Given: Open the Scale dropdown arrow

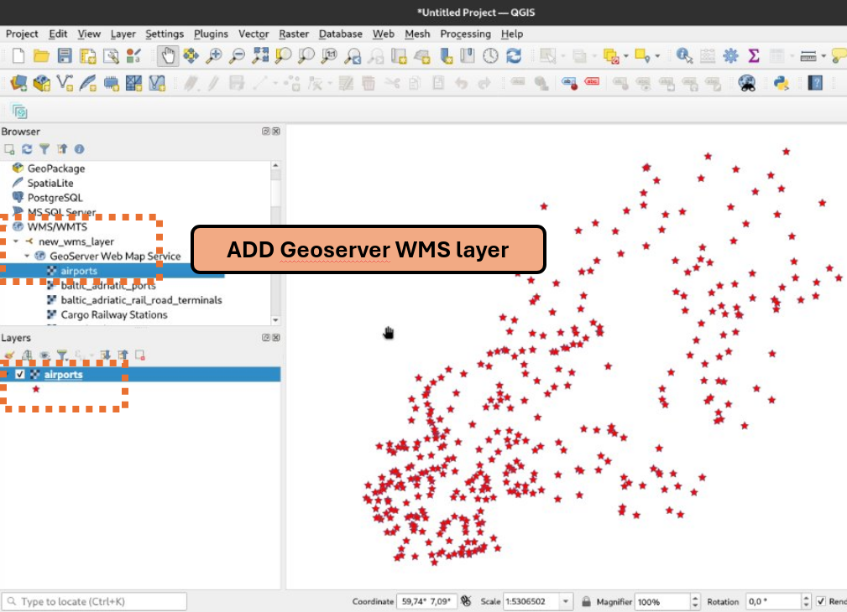Looking at the screenshot, I should tap(565, 601).
